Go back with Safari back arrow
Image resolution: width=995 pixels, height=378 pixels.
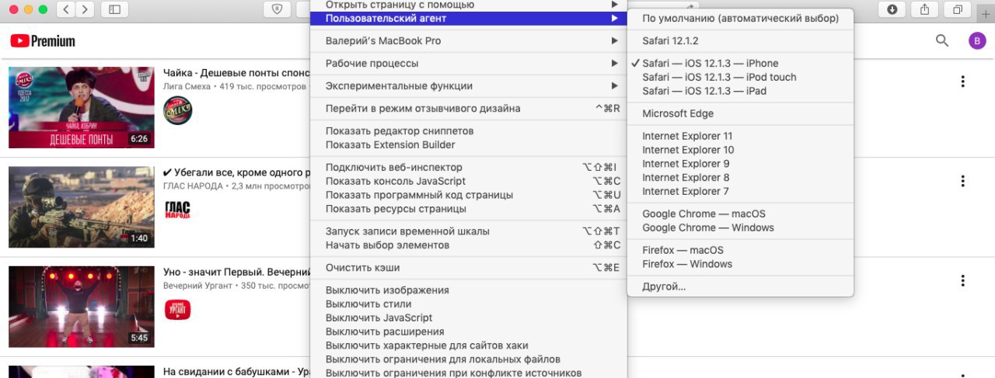pyautogui.click(x=65, y=9)
